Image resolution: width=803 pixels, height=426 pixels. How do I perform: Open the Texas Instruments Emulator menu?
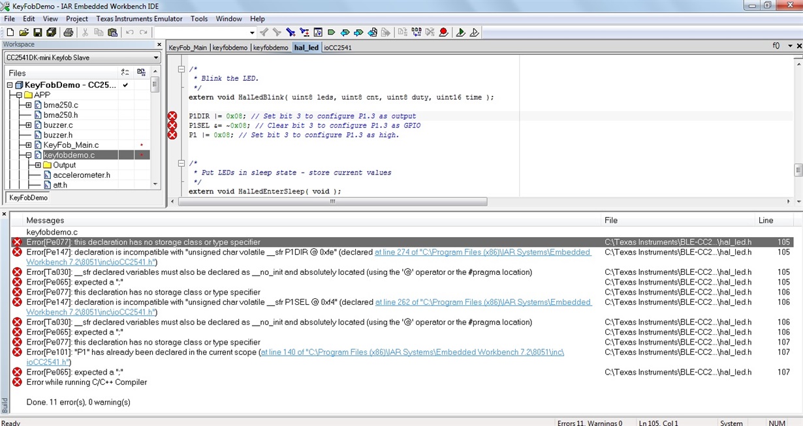pyautogui.click(x=140, y=19)
